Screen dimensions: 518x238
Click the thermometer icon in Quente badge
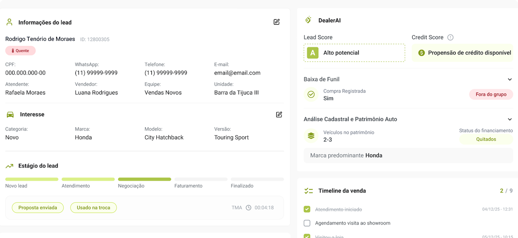(13, 51)
